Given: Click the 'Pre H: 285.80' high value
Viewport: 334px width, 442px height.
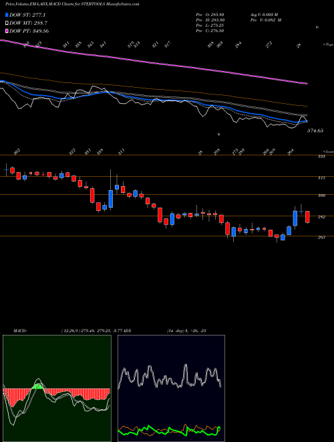Looking at the screenshot, I should (x=210, y=20).
